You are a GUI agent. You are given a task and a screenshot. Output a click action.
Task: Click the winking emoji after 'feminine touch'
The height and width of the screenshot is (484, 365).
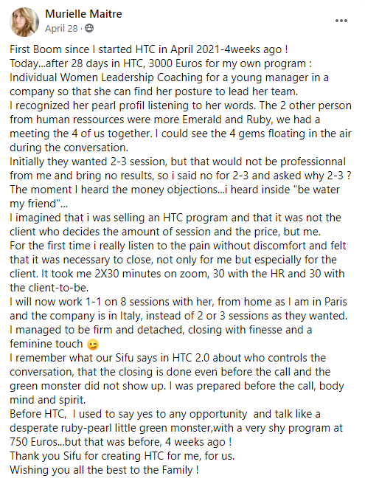coord(93,344)
